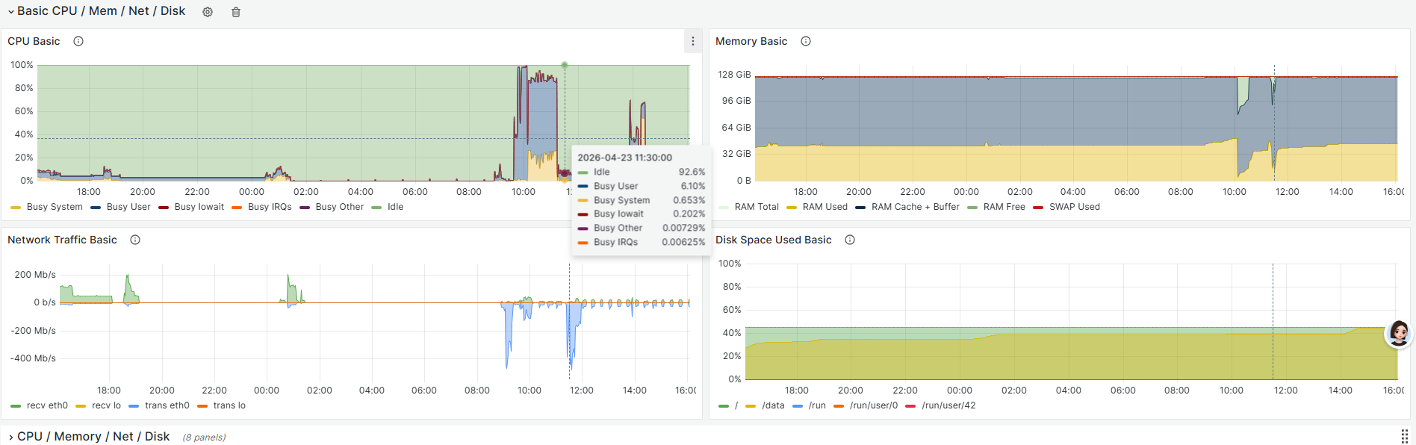Click the 100% label on CPU axis
Image resolution: width=1416 pixels, height=445 pixels.
(22, 65)
